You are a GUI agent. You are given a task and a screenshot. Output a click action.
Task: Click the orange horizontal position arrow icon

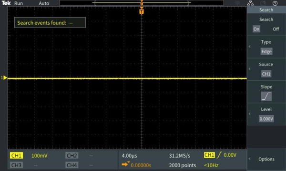click(x=125, y=164)
